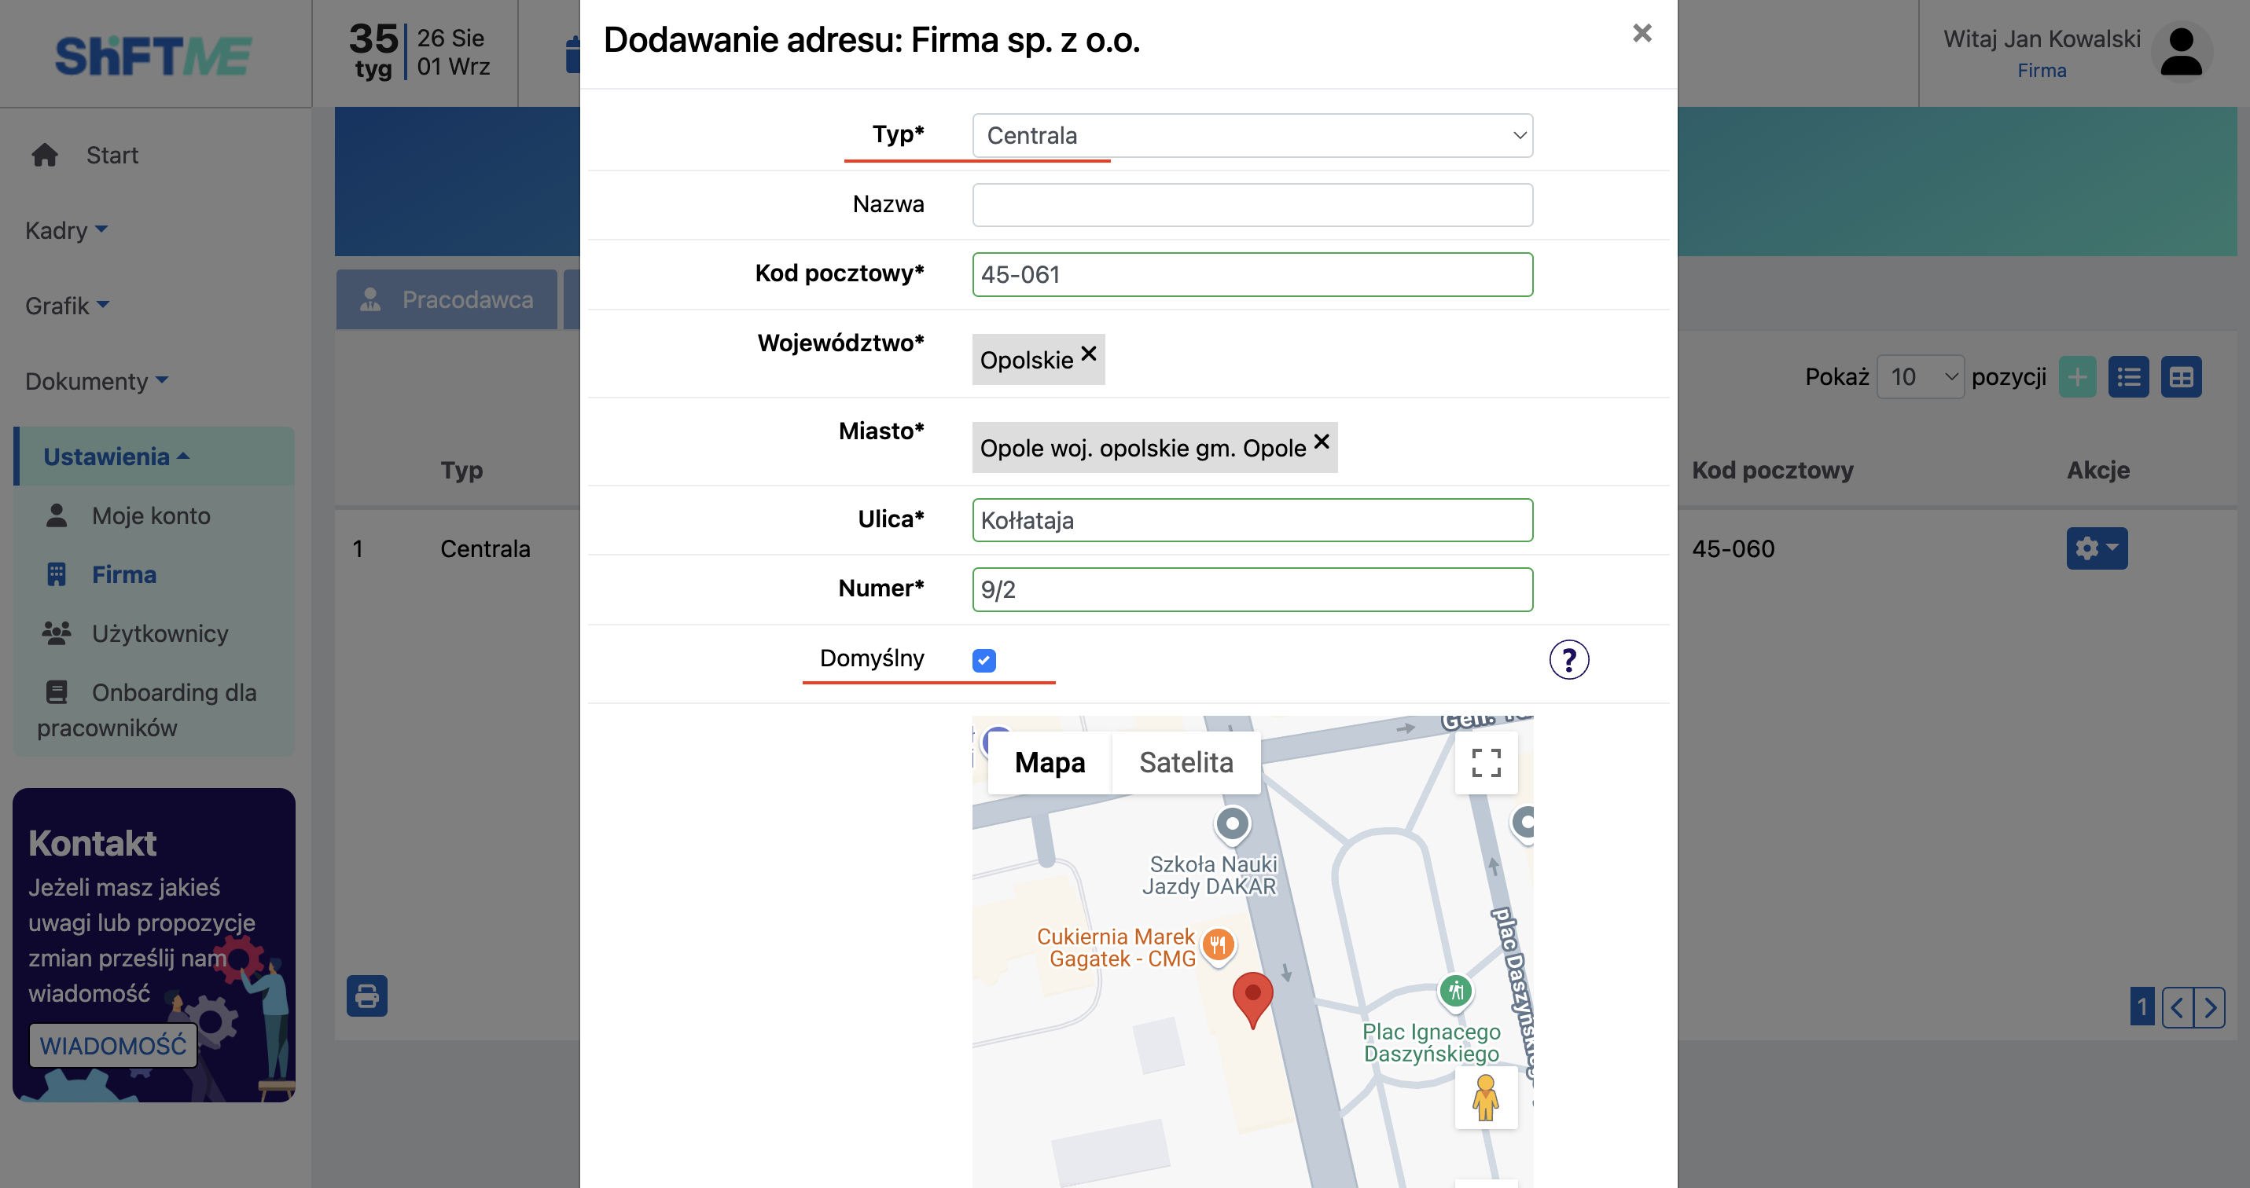The width and height of the screenshot is (2250, 1188).
Task: Remove the Opolskie województwo tag
Action: tap(1088, 354)
